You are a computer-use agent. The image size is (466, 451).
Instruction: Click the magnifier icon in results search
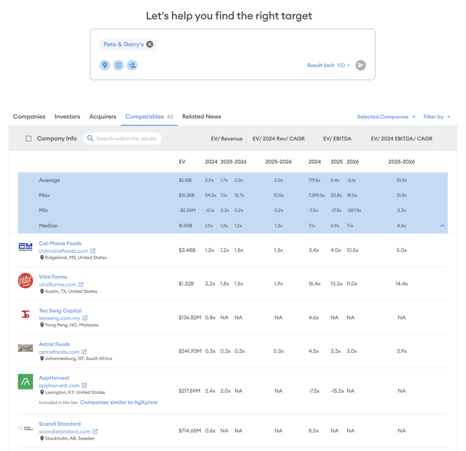point(91,139)
